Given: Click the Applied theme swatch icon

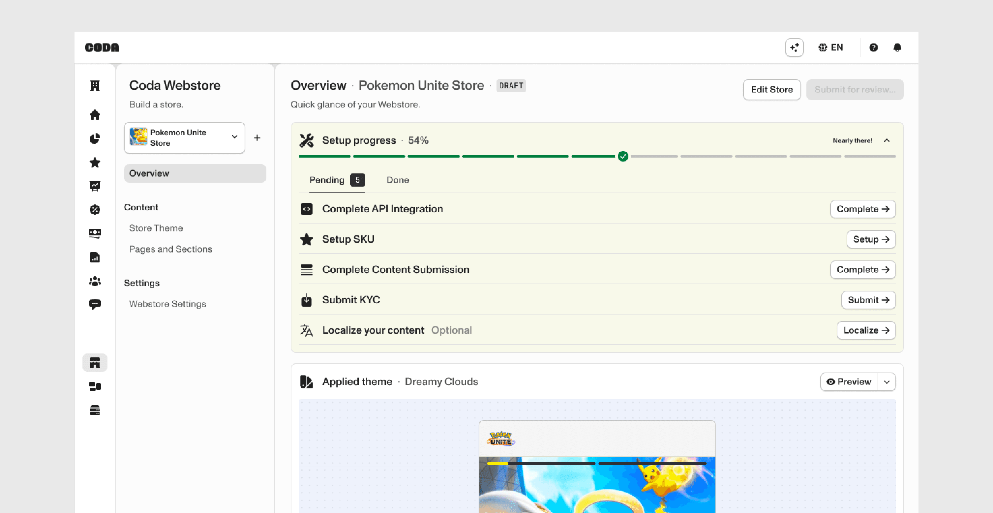Looking at the screenshot, I should 307,381.
